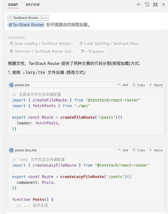The height and width of the screenshot is (214, 168).
Task: Expand the +16 pages list
Action: pyautogui.click(x=92, y=51)
